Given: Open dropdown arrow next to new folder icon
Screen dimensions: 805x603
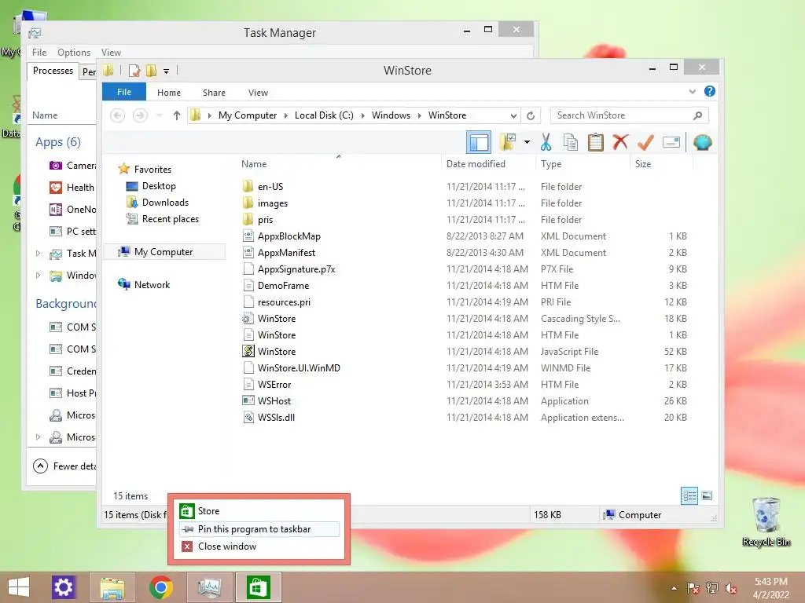Looking at the screenshot, I should (x=527, y=142).
